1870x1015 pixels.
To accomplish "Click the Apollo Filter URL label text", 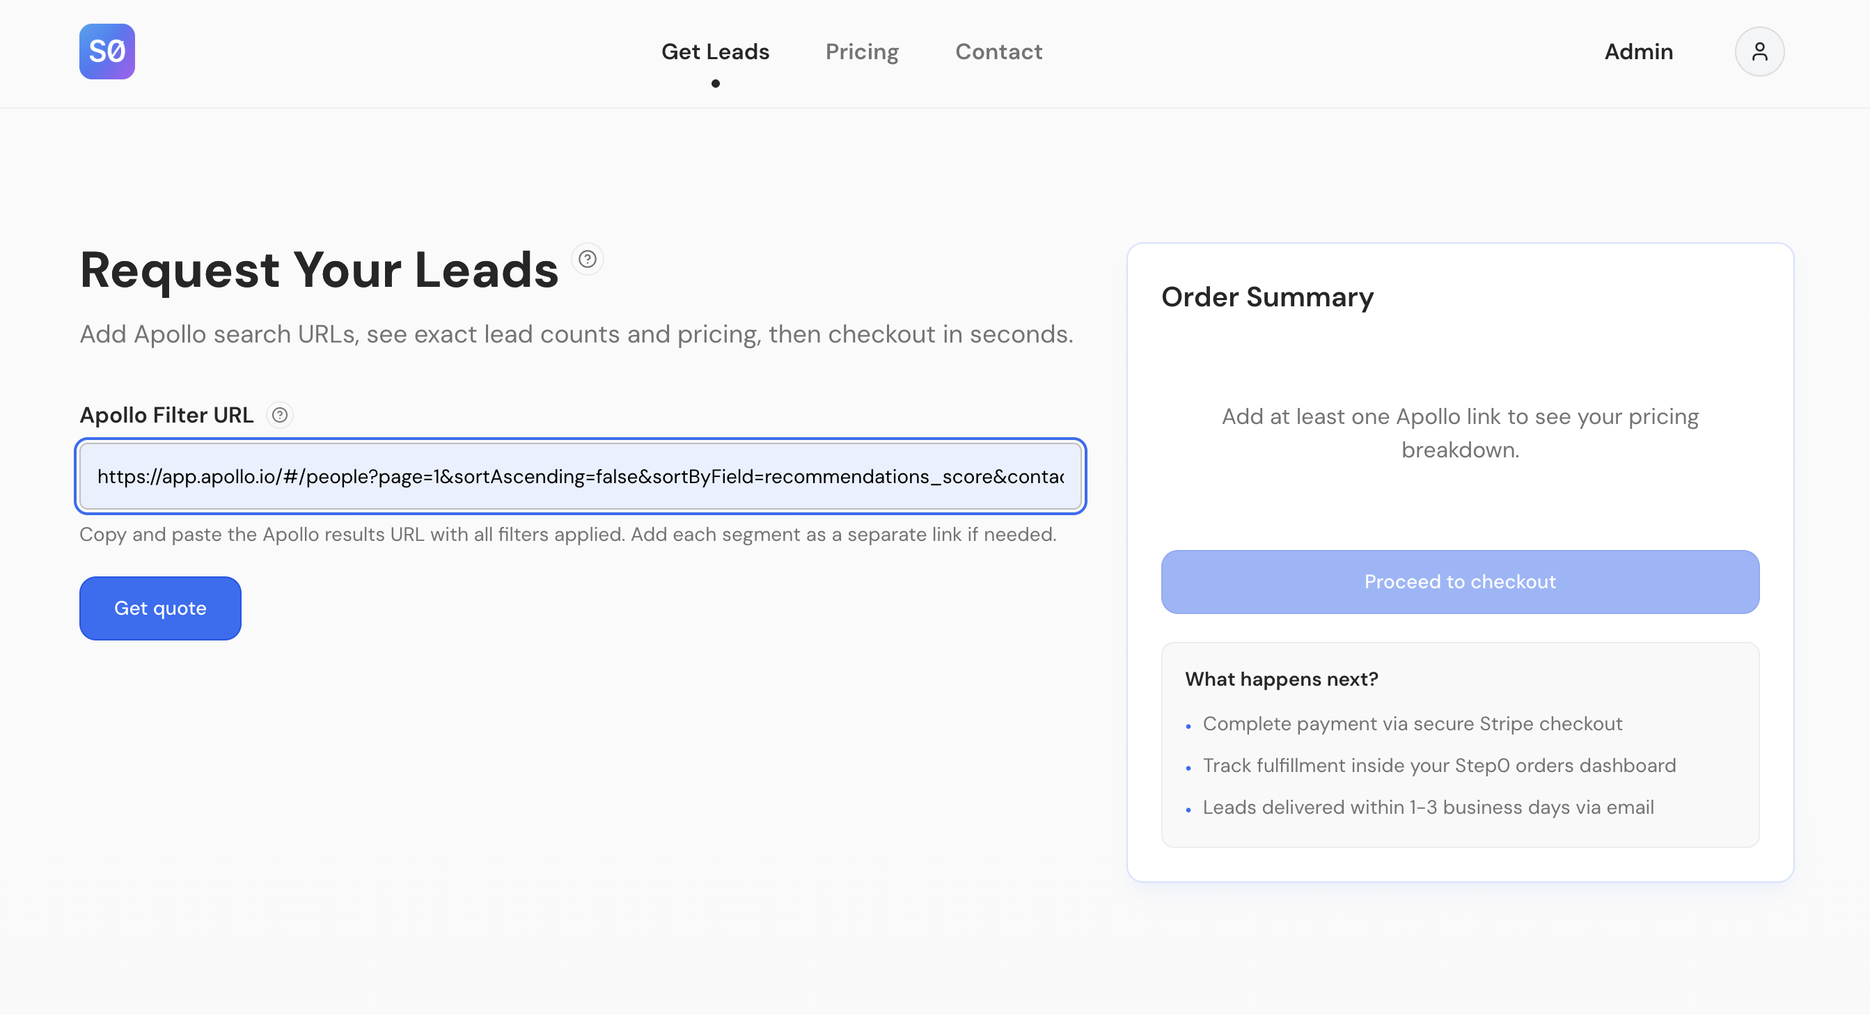I will click(x=166, y=416).
